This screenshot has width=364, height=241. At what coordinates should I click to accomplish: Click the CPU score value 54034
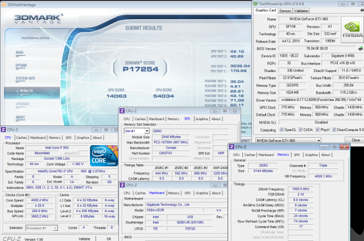[x=163, y=96]
